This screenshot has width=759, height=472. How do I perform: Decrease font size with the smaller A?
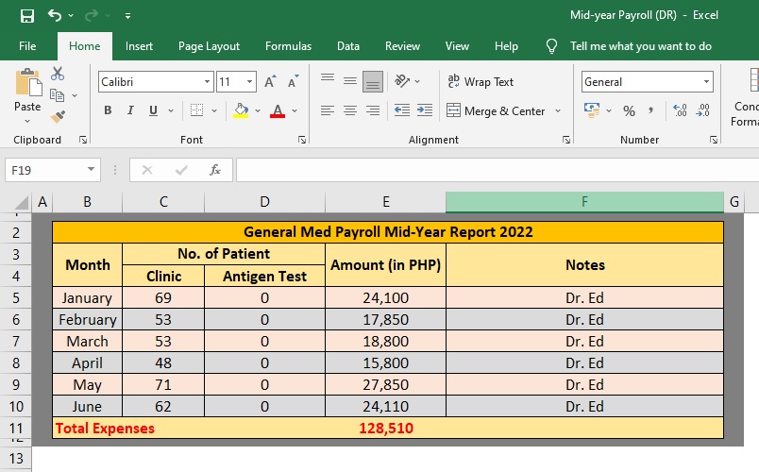pos(294,81)
